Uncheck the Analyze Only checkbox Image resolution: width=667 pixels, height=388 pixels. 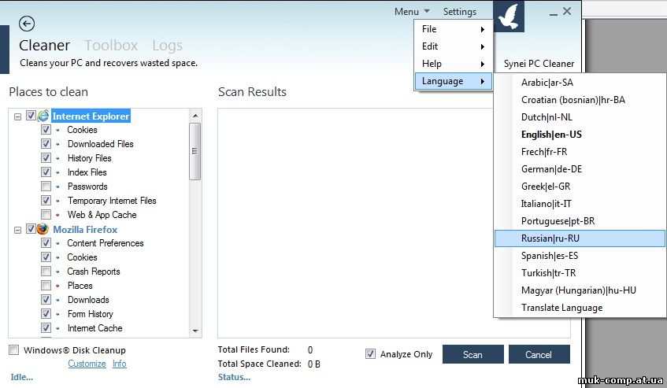[370, 353]
